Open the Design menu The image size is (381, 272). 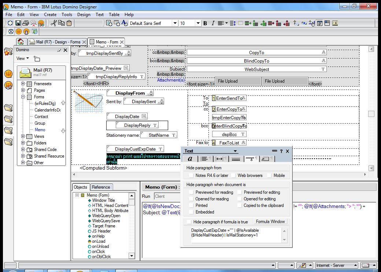pyautogui.click(x=84, y=15)
